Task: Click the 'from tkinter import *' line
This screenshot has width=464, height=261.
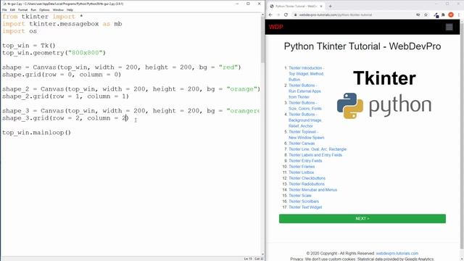Action: [x=43, y=17]
